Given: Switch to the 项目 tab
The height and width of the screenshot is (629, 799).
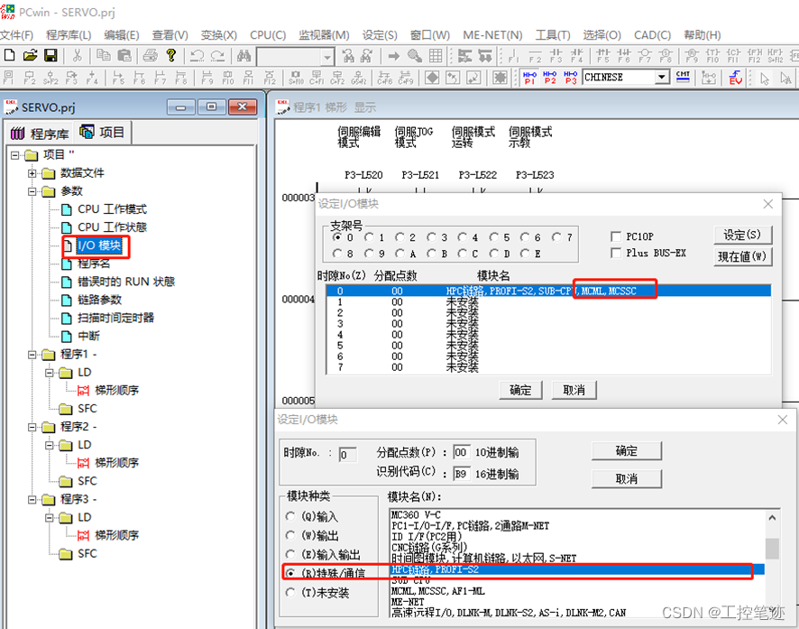Looking at the screenshot, I should tap(103, 133).
